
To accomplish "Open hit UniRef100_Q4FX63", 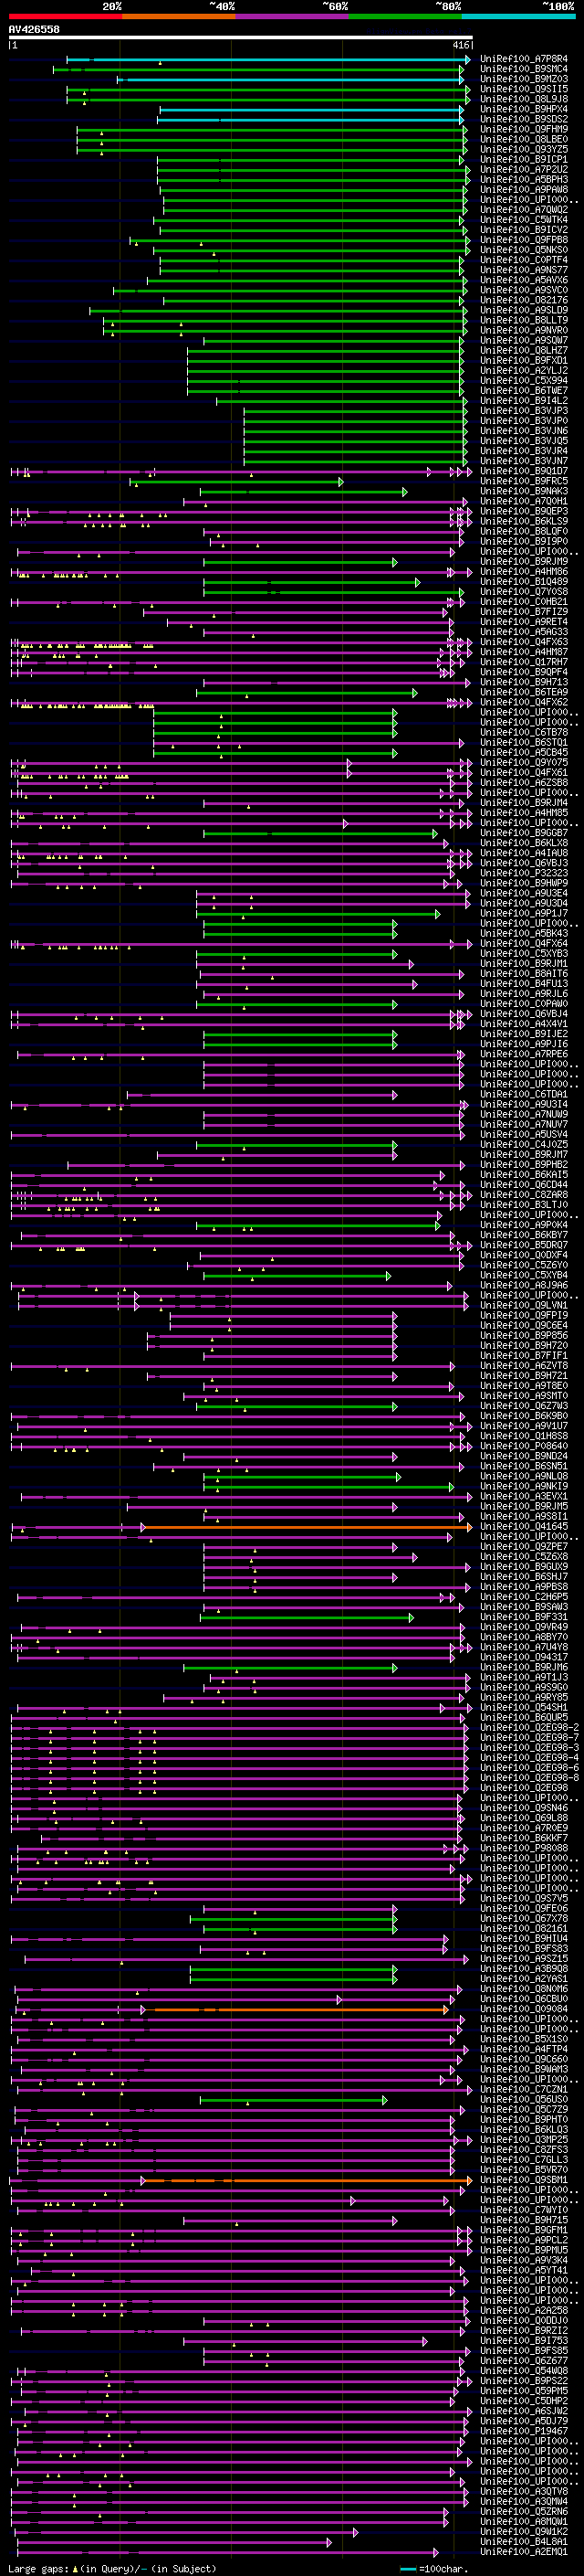I will (x=524, y=642).
